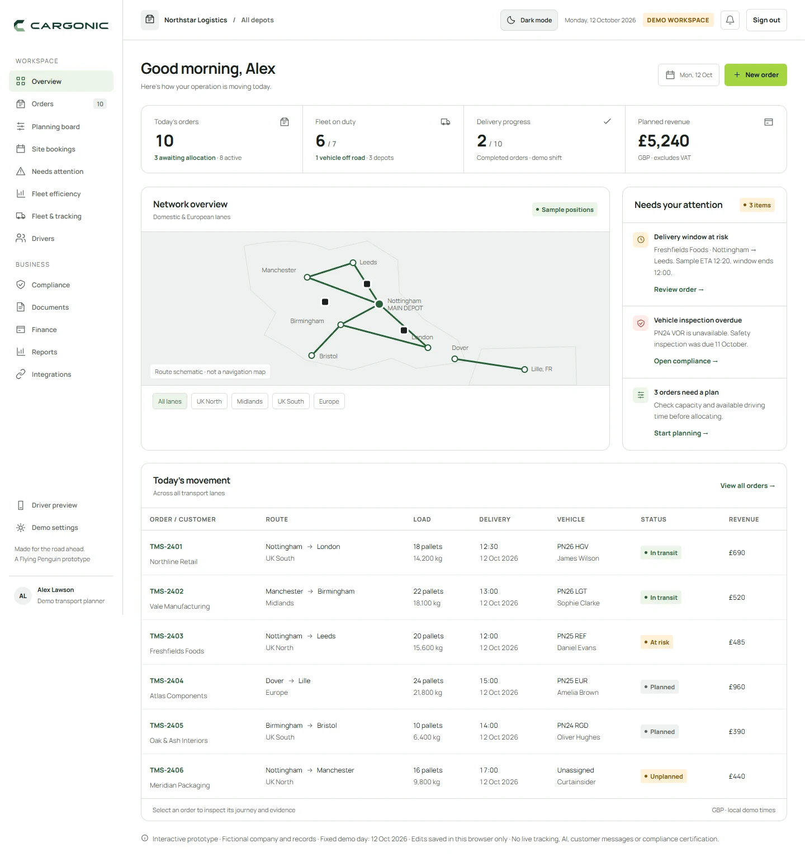The width and height of the screenshot is (805, 867).
Task: Toggle Dark mode
Action: [x=529, y=20]
